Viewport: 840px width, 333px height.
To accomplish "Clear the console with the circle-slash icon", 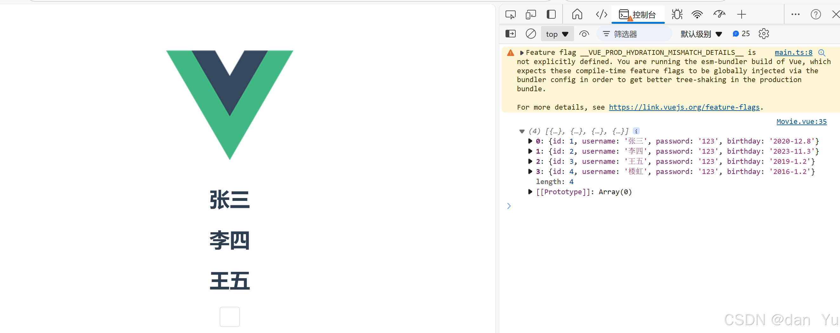I will pos(531,34).
